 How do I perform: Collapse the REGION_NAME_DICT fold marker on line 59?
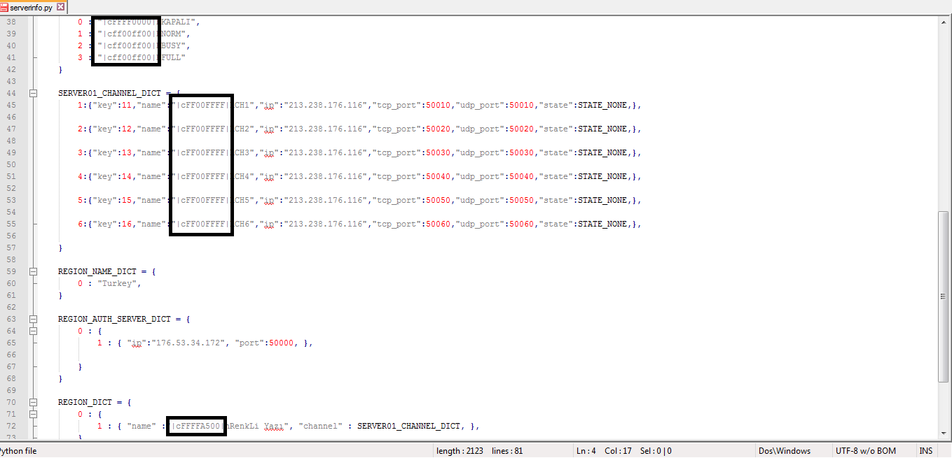(x=33, y=271)
